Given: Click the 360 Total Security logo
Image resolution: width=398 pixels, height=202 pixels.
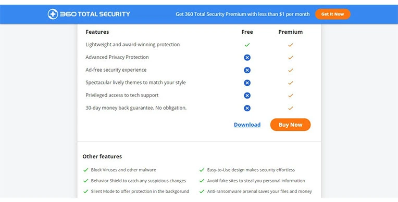Looking at the screenshot, I should [x=89, y=14].
